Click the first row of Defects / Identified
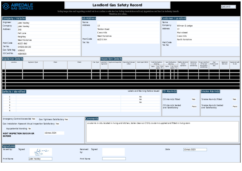242x171 pixels. tap(68, 97)
